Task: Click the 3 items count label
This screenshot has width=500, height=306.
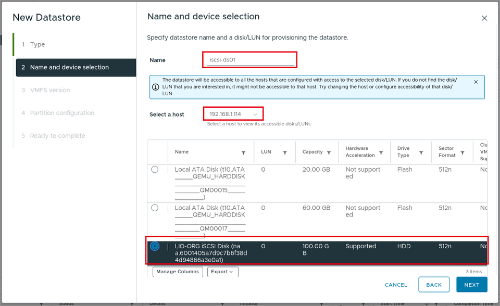Action: point(474,272)
